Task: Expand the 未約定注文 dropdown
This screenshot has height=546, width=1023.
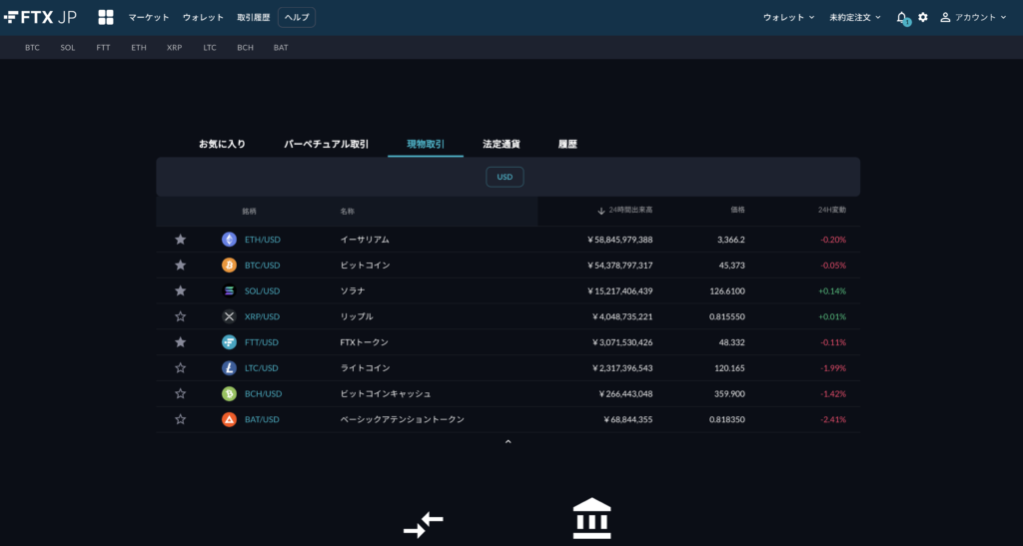Action: point(855,18)
